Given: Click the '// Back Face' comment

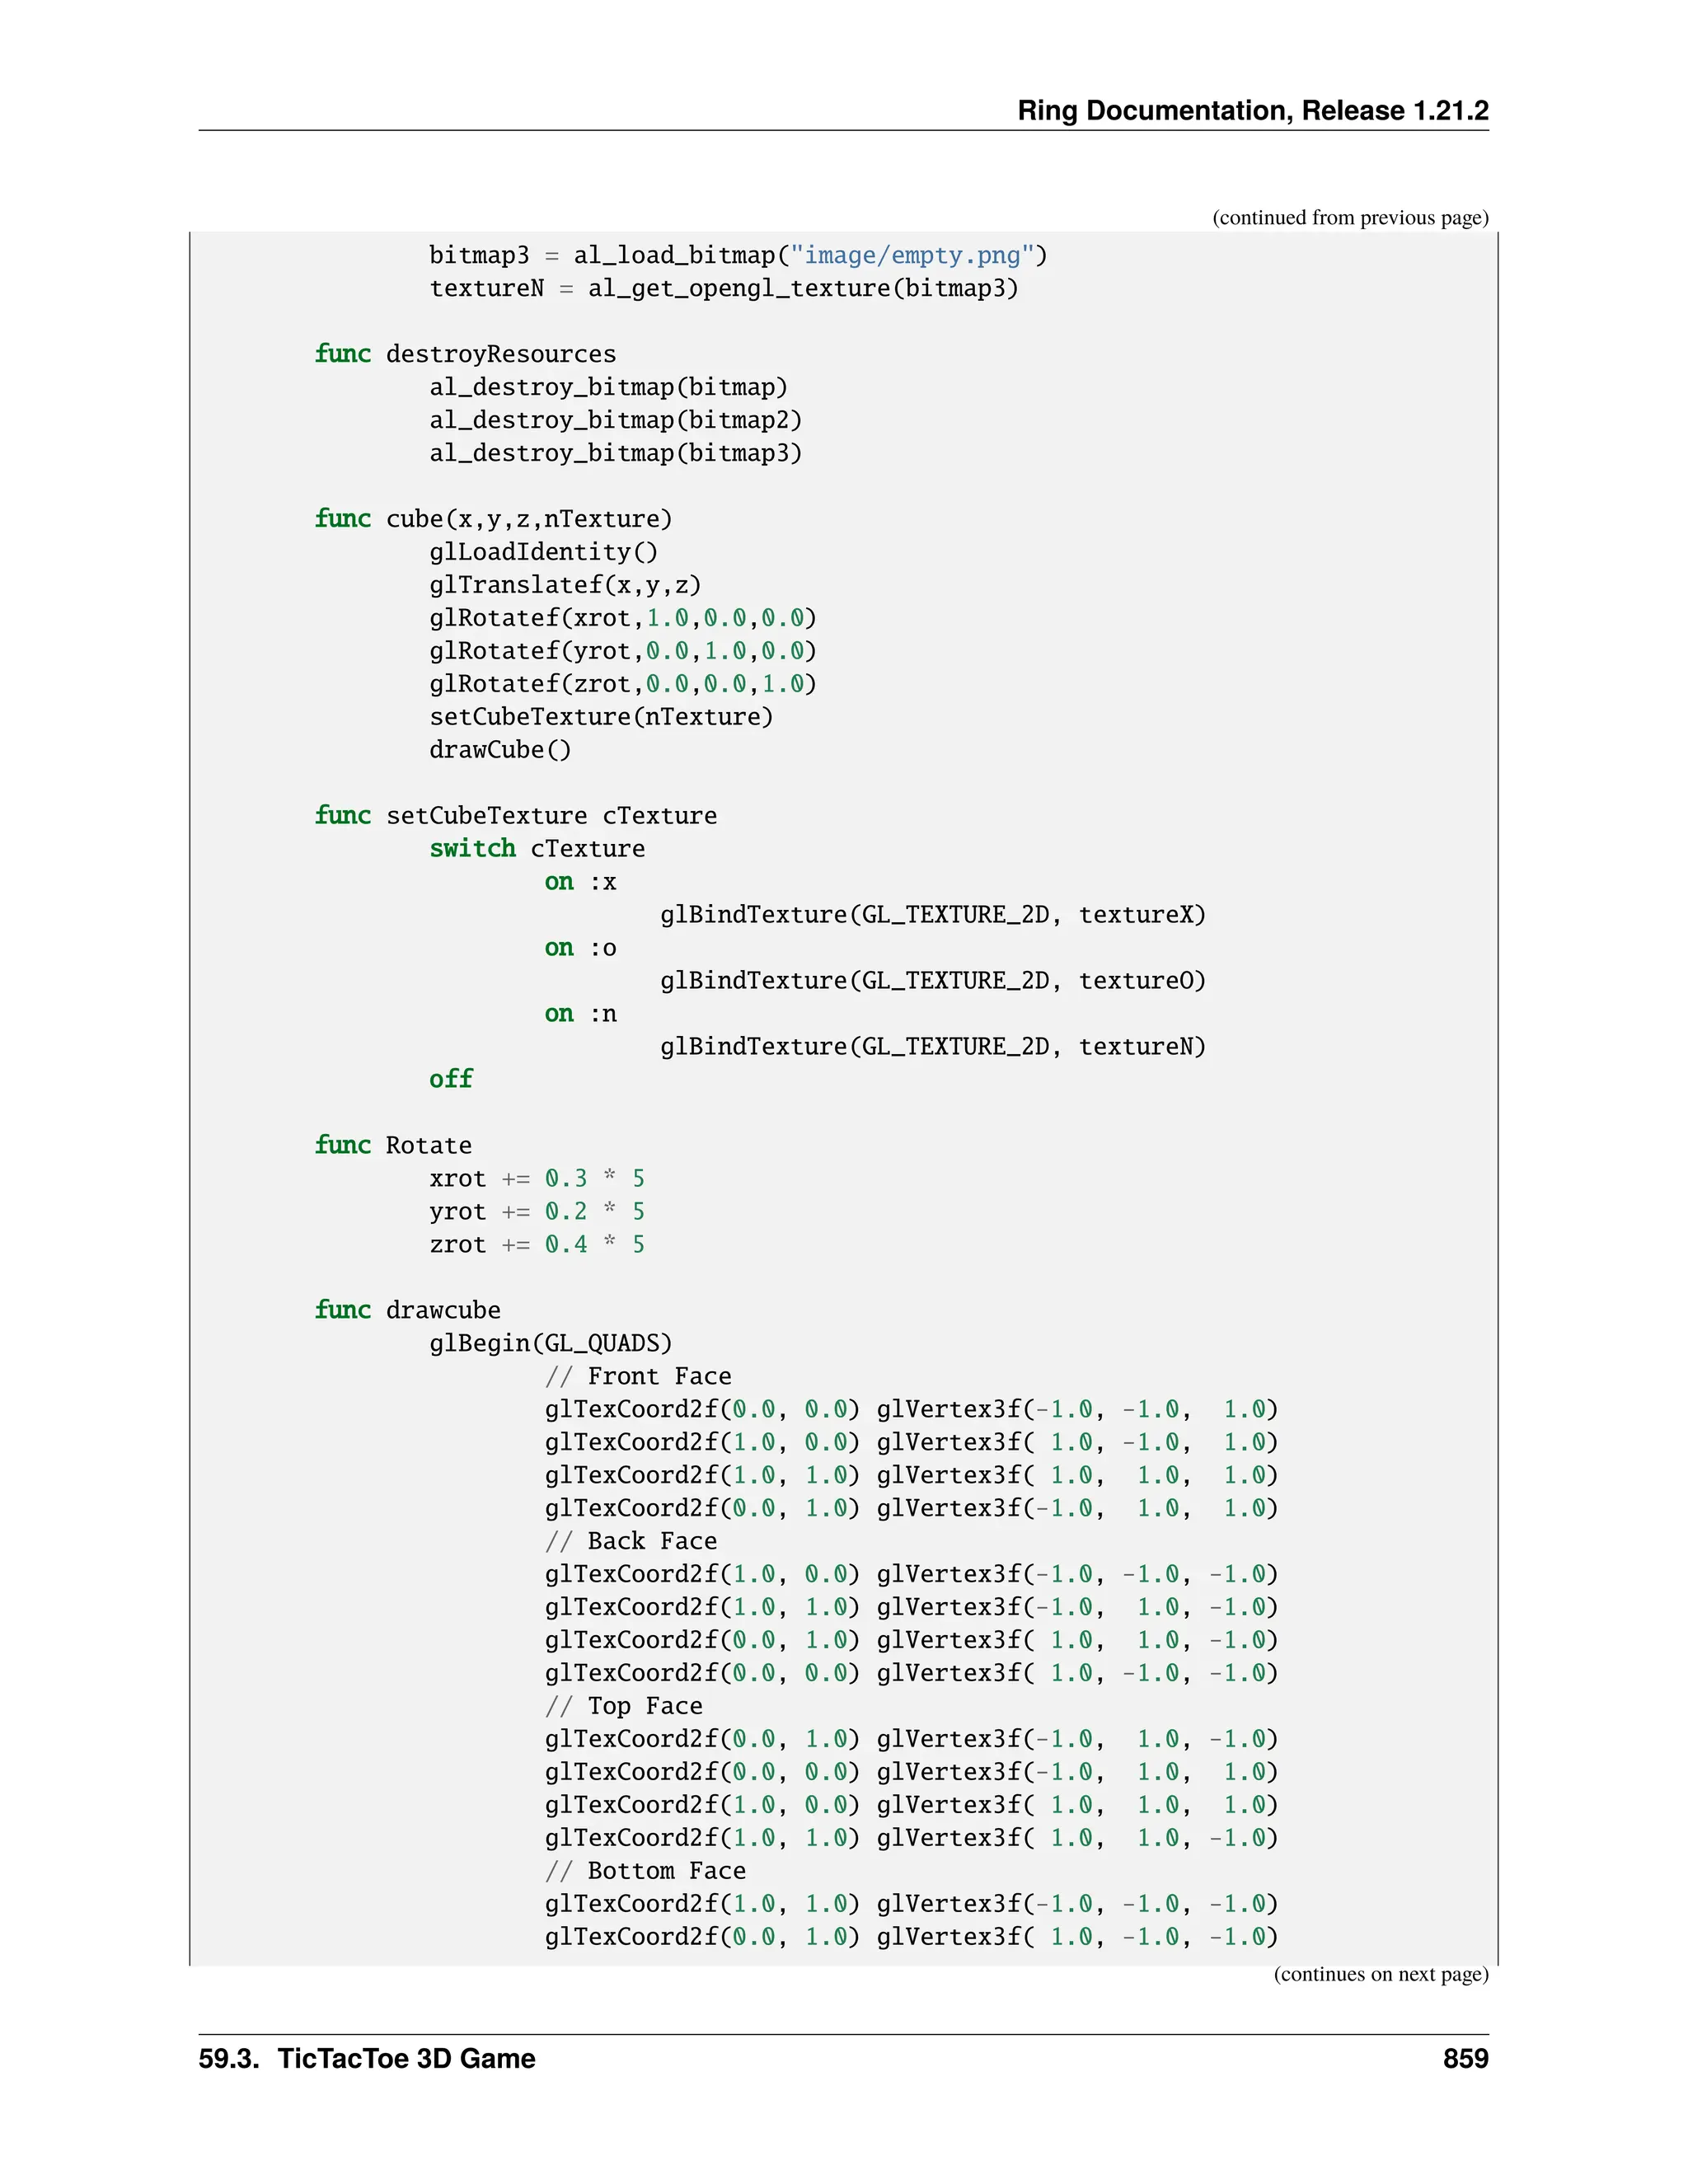Looking at the screenshot, I should [631, 1541].
